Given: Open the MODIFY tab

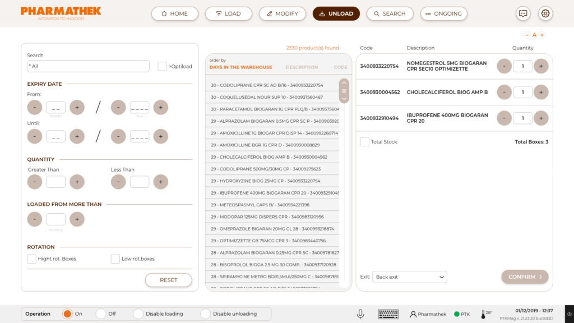Looking at the screenshot, I should 283,13.
